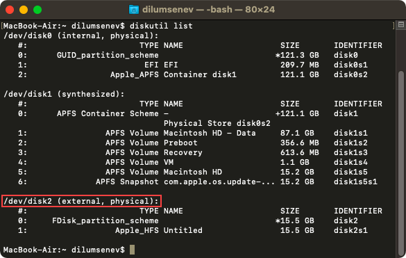Viewport: 406px width, 258px height.
Task: Click the final 'MacBook-Air:~ dilumsenev$' prompt
Action: (64, 250)
